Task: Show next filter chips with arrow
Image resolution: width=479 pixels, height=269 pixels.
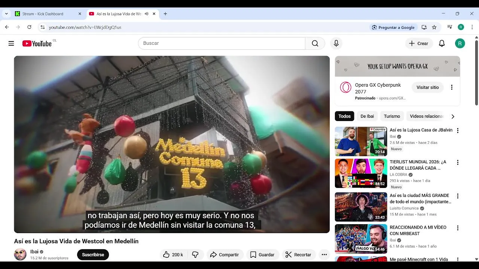Action: [453, 117]
